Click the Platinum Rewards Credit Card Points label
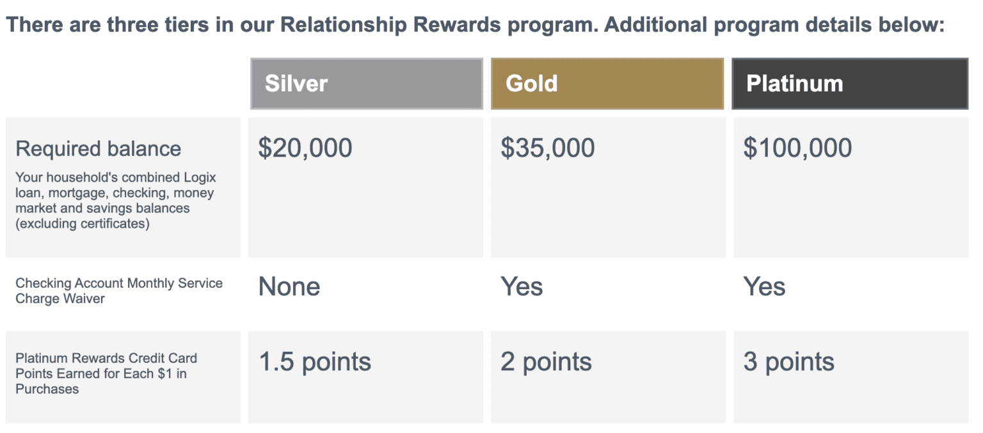 (x=106, y=373)
